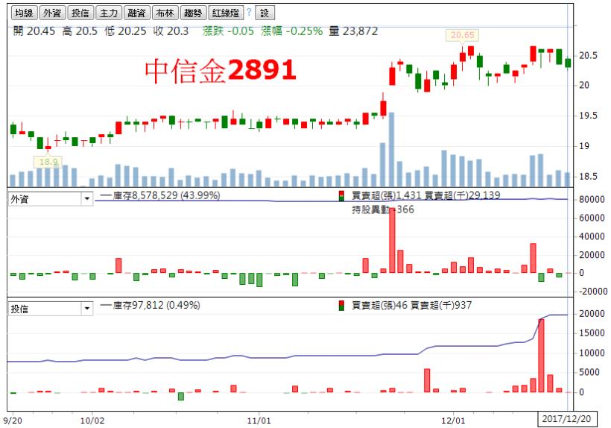Enable the 紅綠燈 traffic light indicator

(x=226, y=13)
